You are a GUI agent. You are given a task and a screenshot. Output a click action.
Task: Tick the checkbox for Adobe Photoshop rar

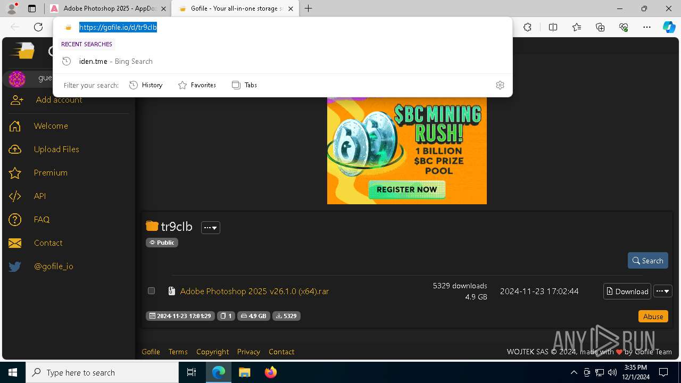[151, 291]
